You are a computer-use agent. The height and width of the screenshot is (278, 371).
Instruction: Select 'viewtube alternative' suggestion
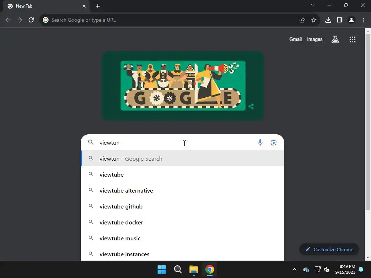(183, 190)
